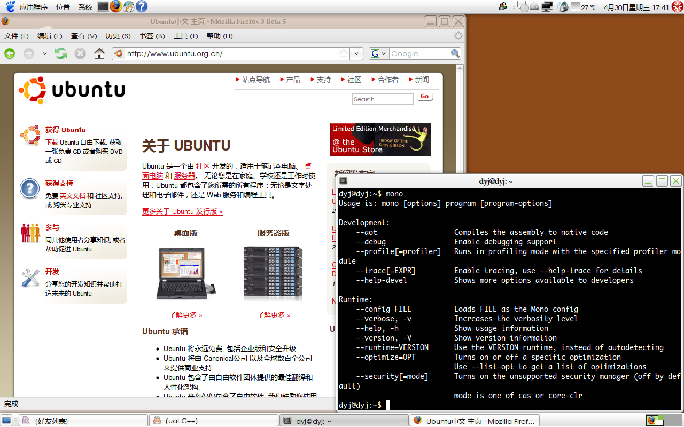
Task: Click the search magnifier icon in Firefox
Action: point(455,53)
